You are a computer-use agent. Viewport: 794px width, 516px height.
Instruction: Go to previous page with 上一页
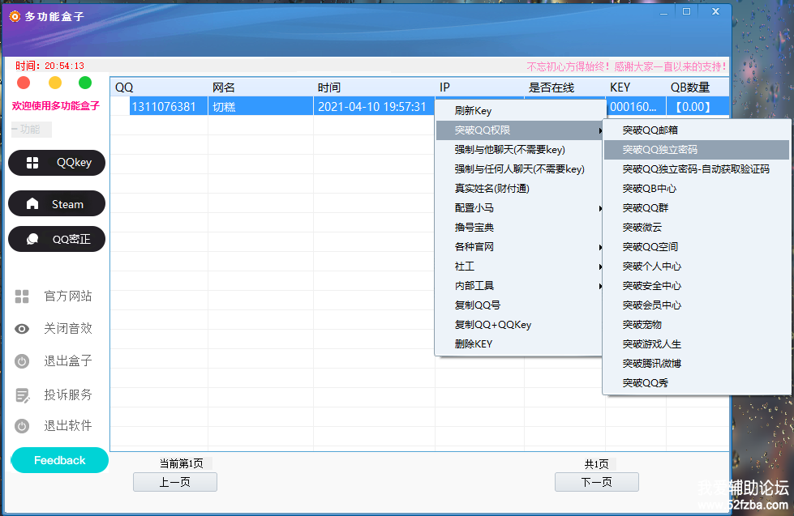tap(175, 482)
